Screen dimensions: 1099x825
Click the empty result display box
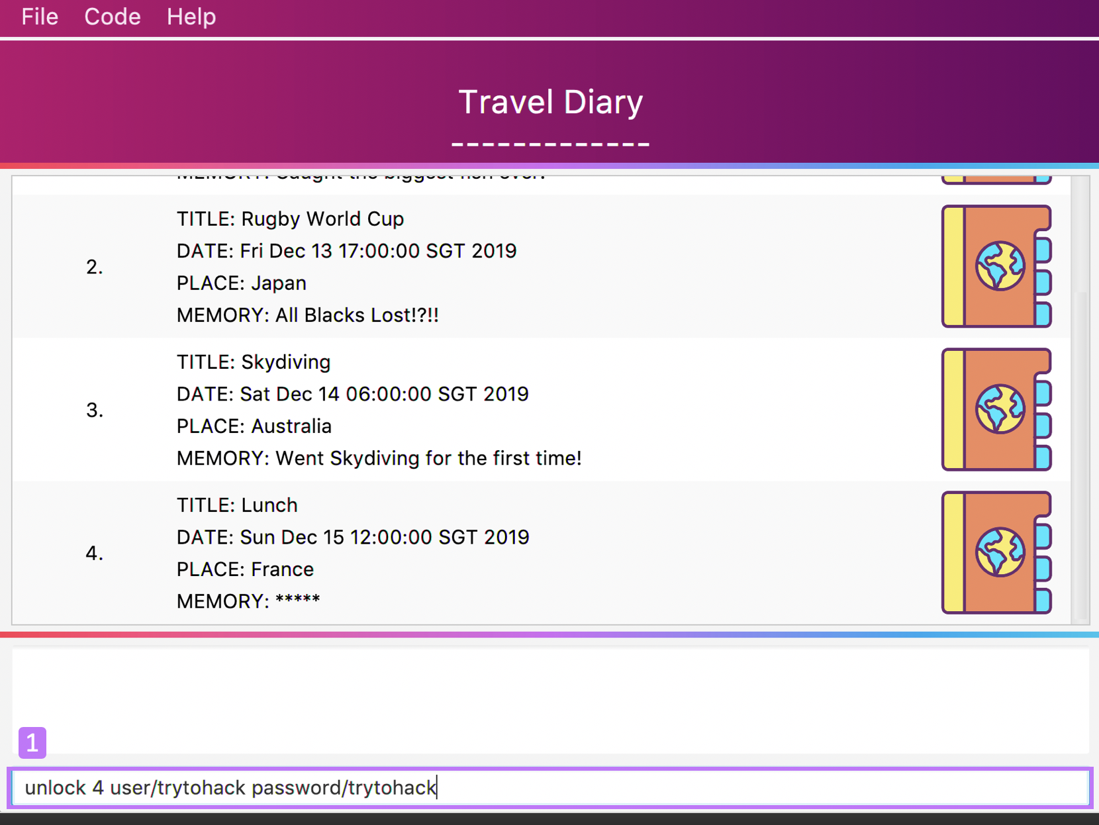click(551, 701)
